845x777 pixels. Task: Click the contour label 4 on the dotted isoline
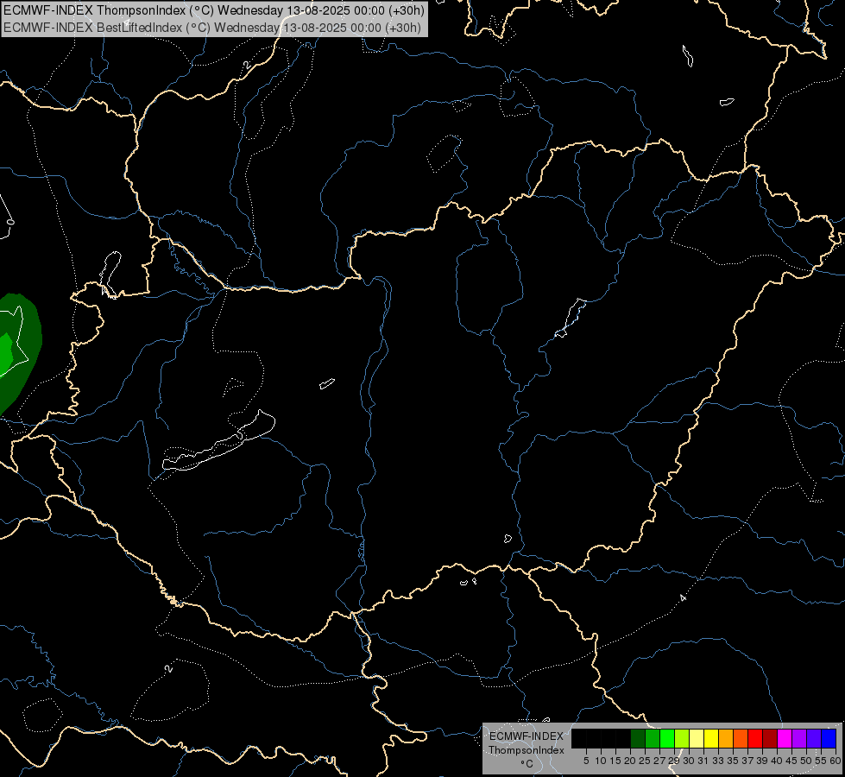click(x=683, y=597)
